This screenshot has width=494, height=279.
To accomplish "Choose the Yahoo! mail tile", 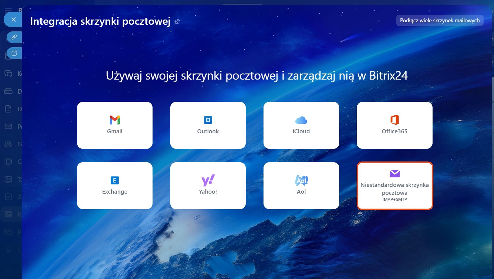I will pyautogui.click(x=208, y=186).
